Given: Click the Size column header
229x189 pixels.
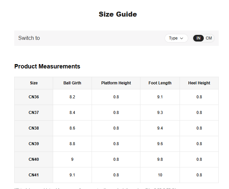Looking at the screenshot, I should [34, 83].
